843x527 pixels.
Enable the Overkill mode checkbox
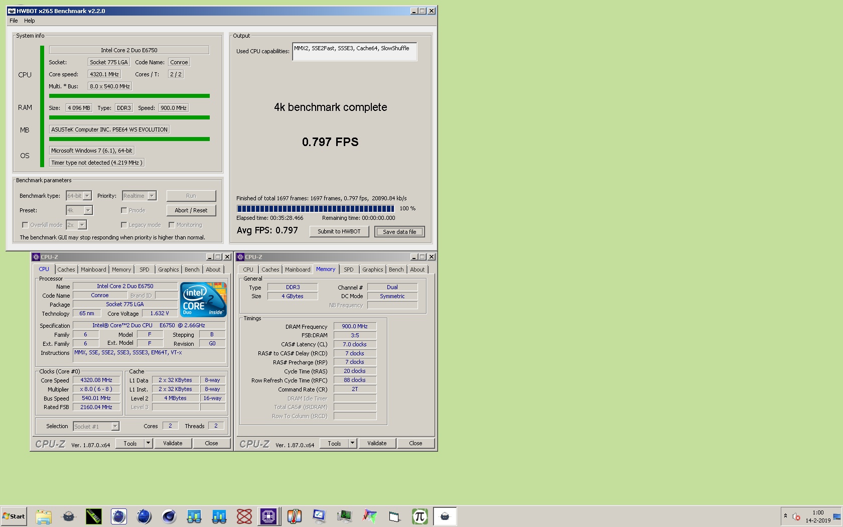coord(25,225)
